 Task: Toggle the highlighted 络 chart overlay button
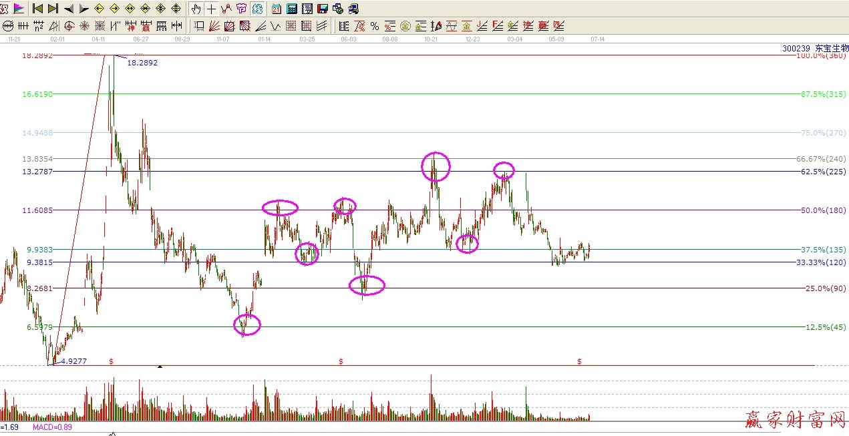coord(257,9)
